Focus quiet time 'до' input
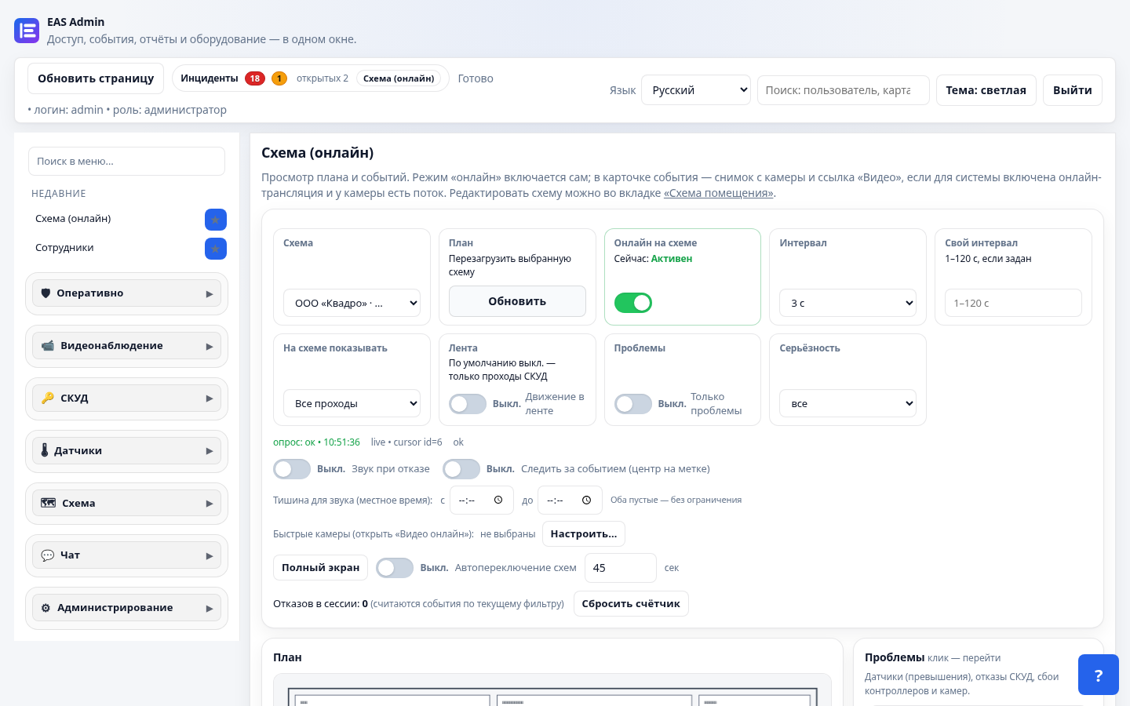This screenshot has width=1130, height=706. pos(570,500)
